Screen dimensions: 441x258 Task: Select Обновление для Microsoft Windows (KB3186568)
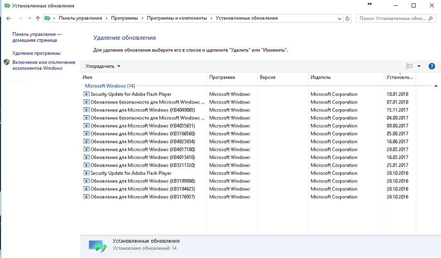tap(142, 133)
